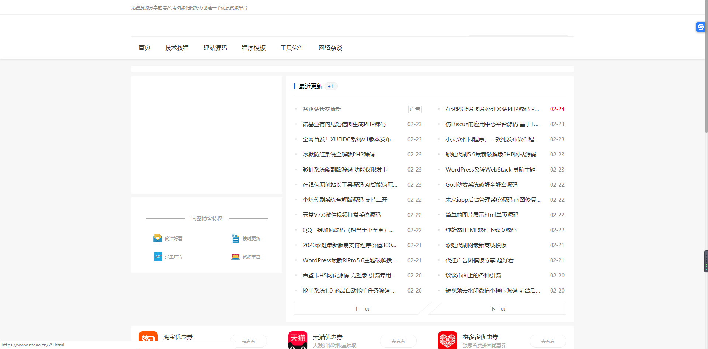Go to the 首页 menu item
Screen dimensions: 708x349
point(144,48)
